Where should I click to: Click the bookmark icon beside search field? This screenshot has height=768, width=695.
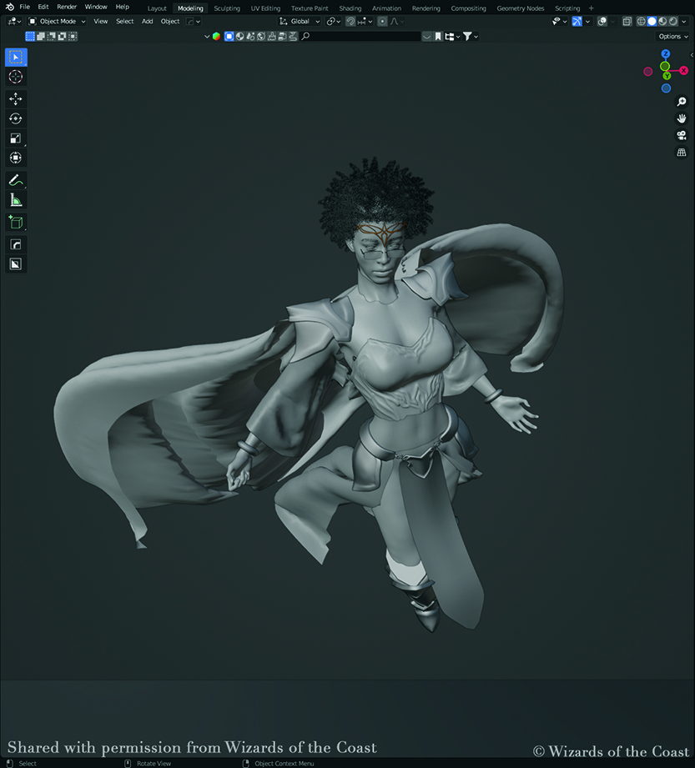pos(438,36)
